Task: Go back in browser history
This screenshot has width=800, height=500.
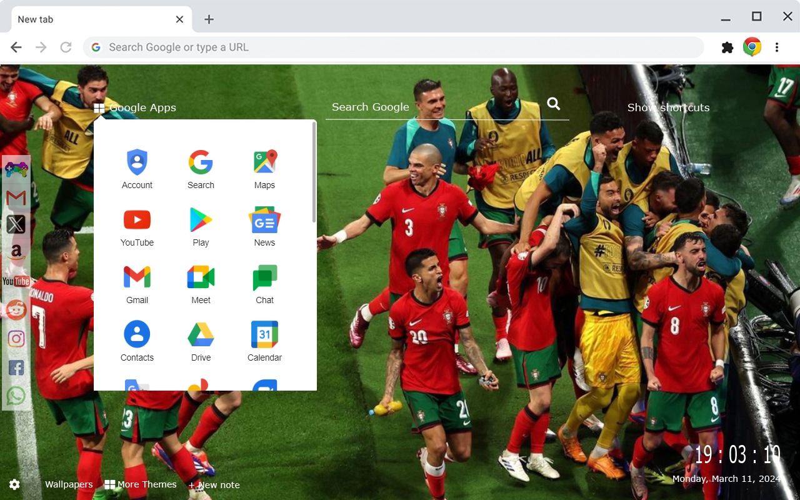Action: tap(16, 47)
